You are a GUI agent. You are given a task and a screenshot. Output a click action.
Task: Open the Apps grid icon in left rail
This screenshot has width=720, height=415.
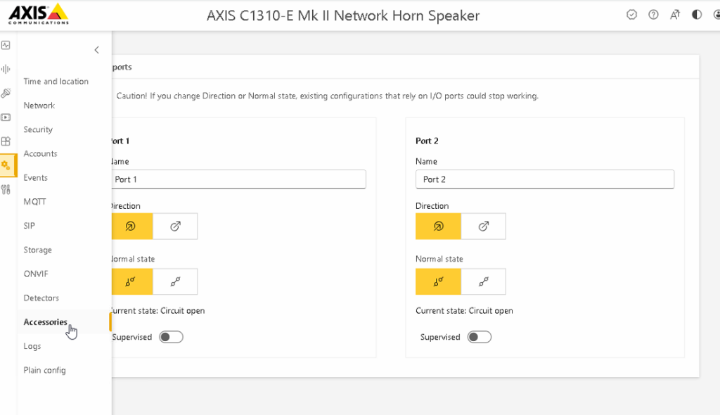point(6,141)
